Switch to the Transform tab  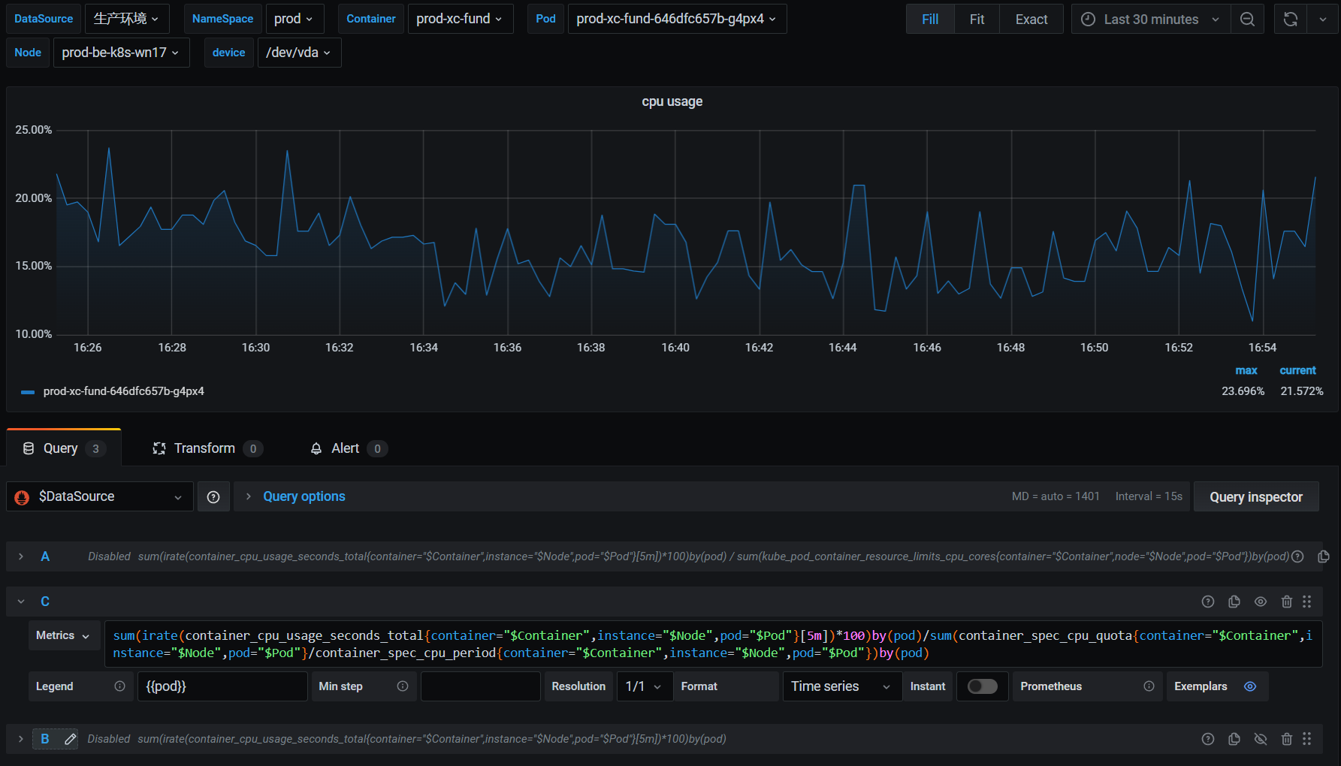pyautogui.click(x=204, y=448)
